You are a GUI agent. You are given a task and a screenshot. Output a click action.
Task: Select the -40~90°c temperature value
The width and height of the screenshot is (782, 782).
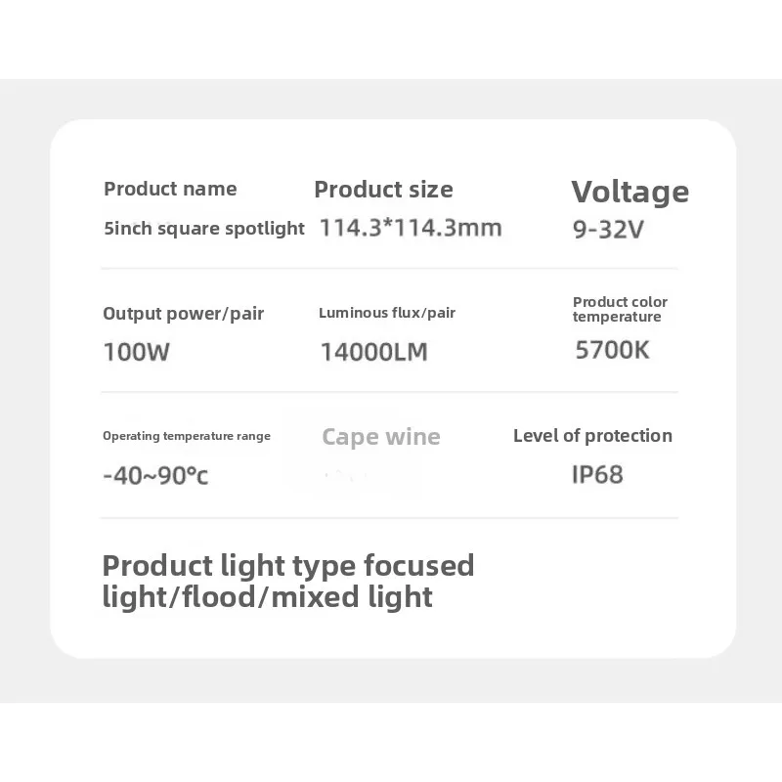click(x=155, y=476)
